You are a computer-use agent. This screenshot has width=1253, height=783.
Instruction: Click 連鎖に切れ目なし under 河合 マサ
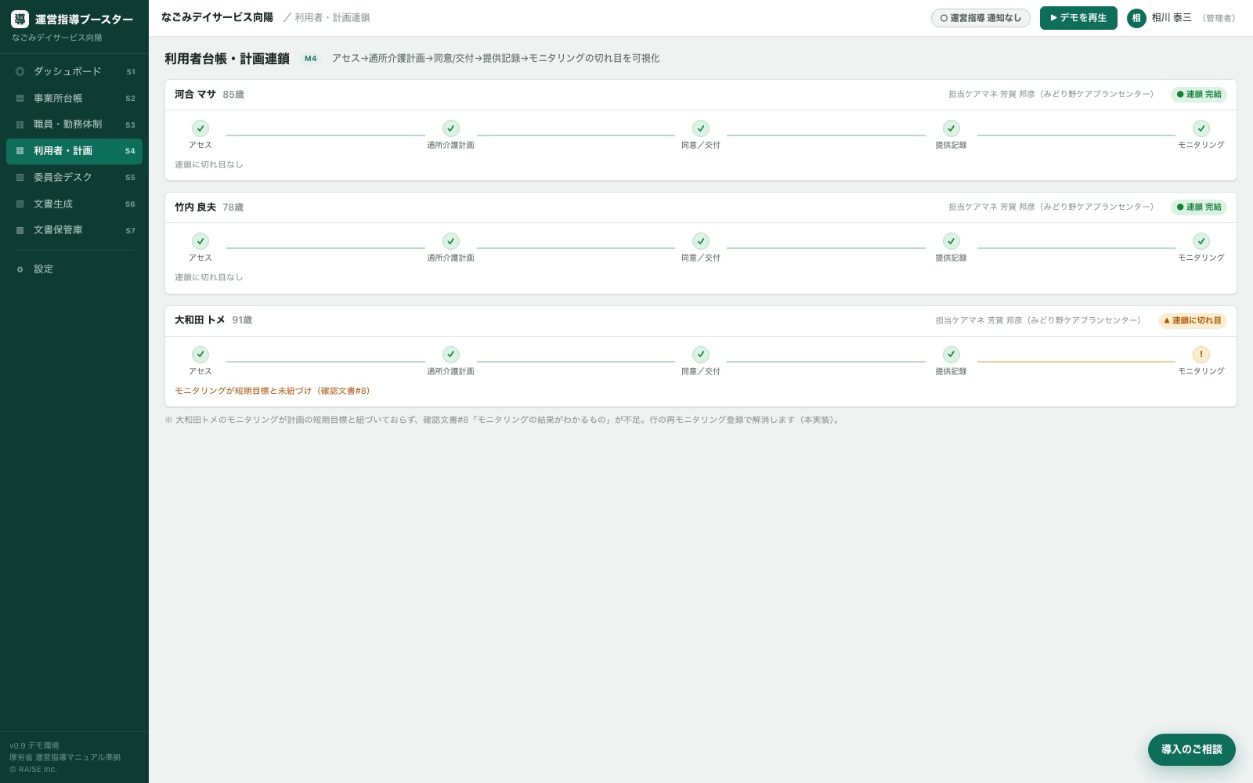click(209, 164)
